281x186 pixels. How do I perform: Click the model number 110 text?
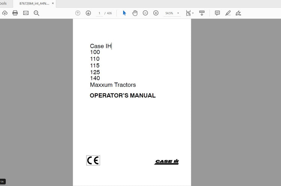pyautogui.click(x=95, y=59)
